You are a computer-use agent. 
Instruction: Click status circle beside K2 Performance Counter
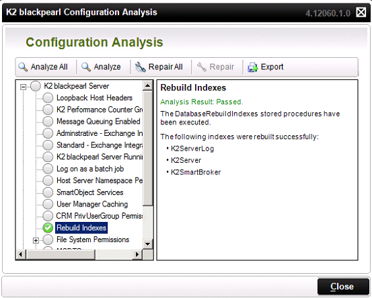(48, 110)
